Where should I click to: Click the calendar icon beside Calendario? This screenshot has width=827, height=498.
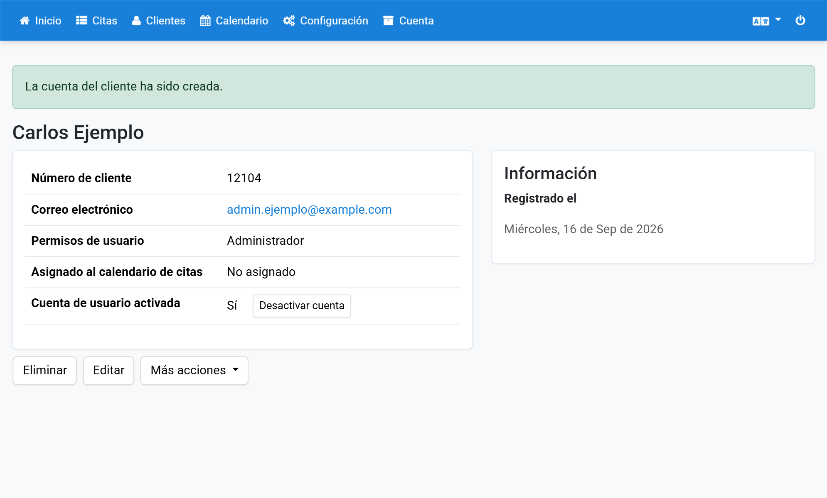[x=205, y=21]
